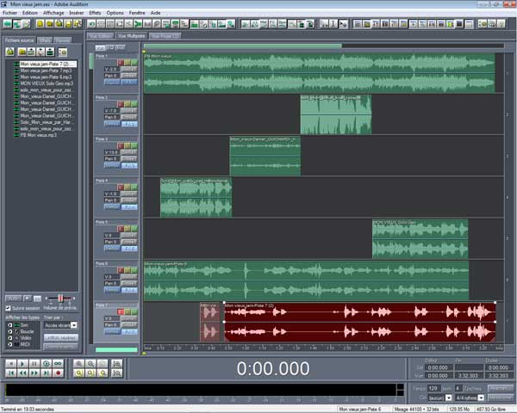Select the MON VIEUX Solo Geo clip on track 5

click(x=420, y=239)
